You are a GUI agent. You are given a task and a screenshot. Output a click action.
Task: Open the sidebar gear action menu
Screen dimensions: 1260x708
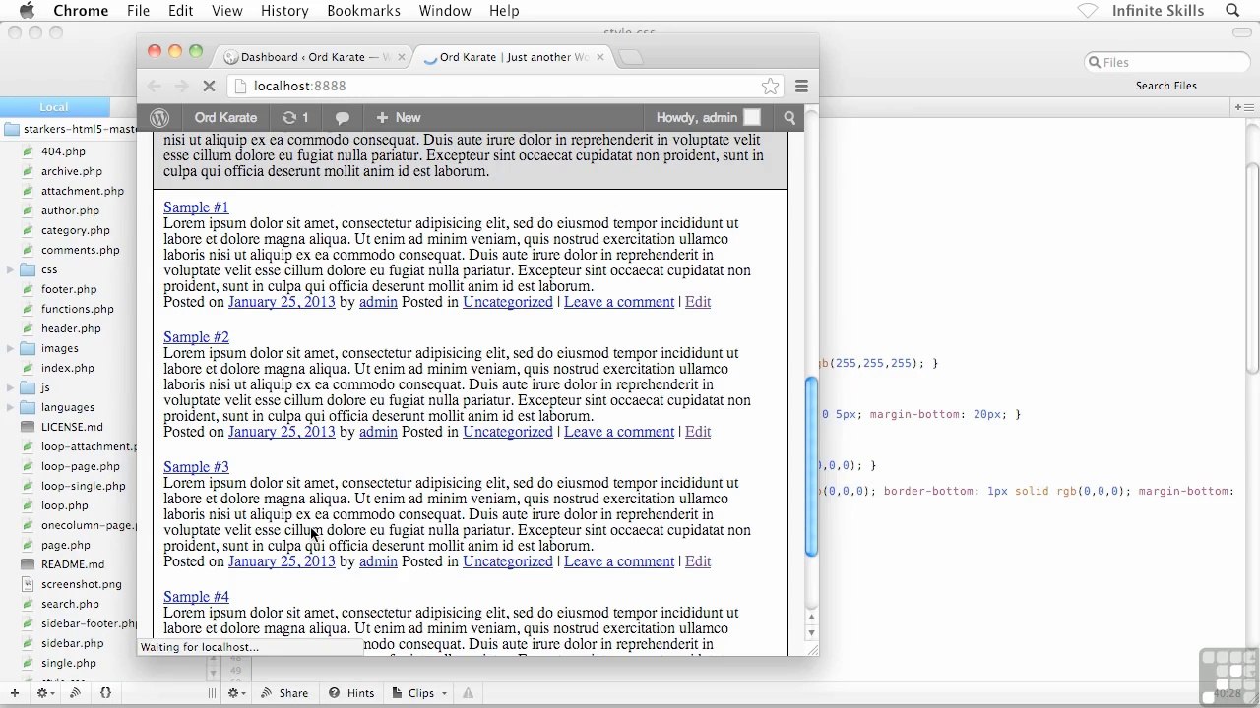(x=43, y=693)
